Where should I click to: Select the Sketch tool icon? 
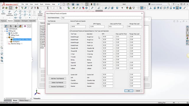pos(3,12)
